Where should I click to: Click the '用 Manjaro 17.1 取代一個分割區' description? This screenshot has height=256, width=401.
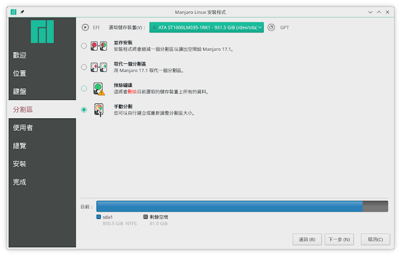148,71
